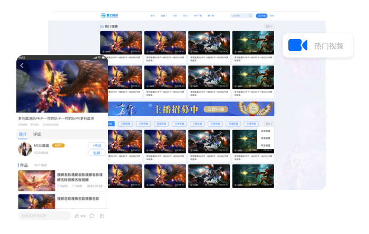Click the star favorite icon
The width and height of the screenshot is (369, 234).
pos(92,216)
